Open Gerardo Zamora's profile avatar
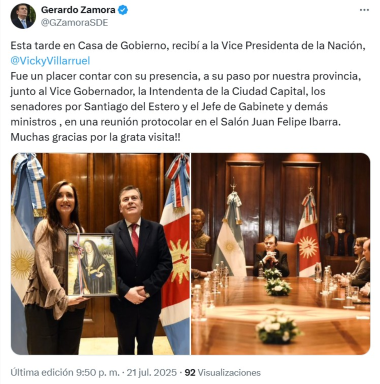The height and width of the screenshot is (384, 380). tap(23, 16)
